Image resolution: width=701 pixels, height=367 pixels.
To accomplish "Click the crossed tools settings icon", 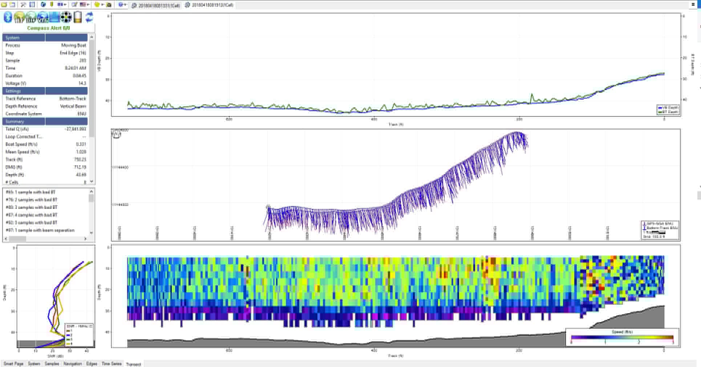I will 23,5.
